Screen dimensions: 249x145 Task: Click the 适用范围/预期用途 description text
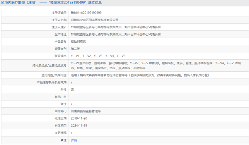pyautogui.click(x=140, y=75)
